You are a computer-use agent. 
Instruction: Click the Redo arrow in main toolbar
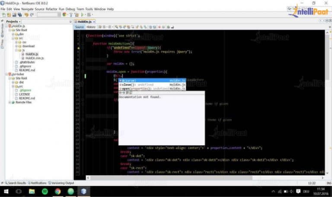pyautogui.click(x=32, y=15)
